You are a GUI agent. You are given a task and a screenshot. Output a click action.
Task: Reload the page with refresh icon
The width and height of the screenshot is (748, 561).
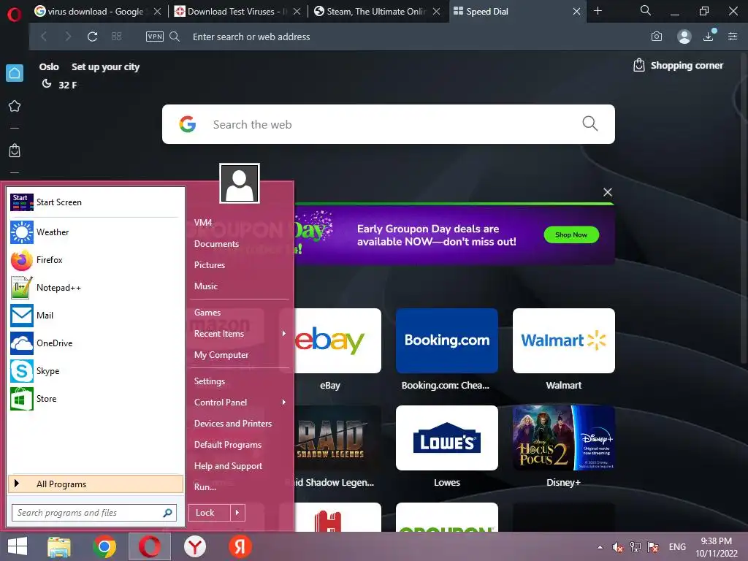pyautogui.click(x=93, y=37)
